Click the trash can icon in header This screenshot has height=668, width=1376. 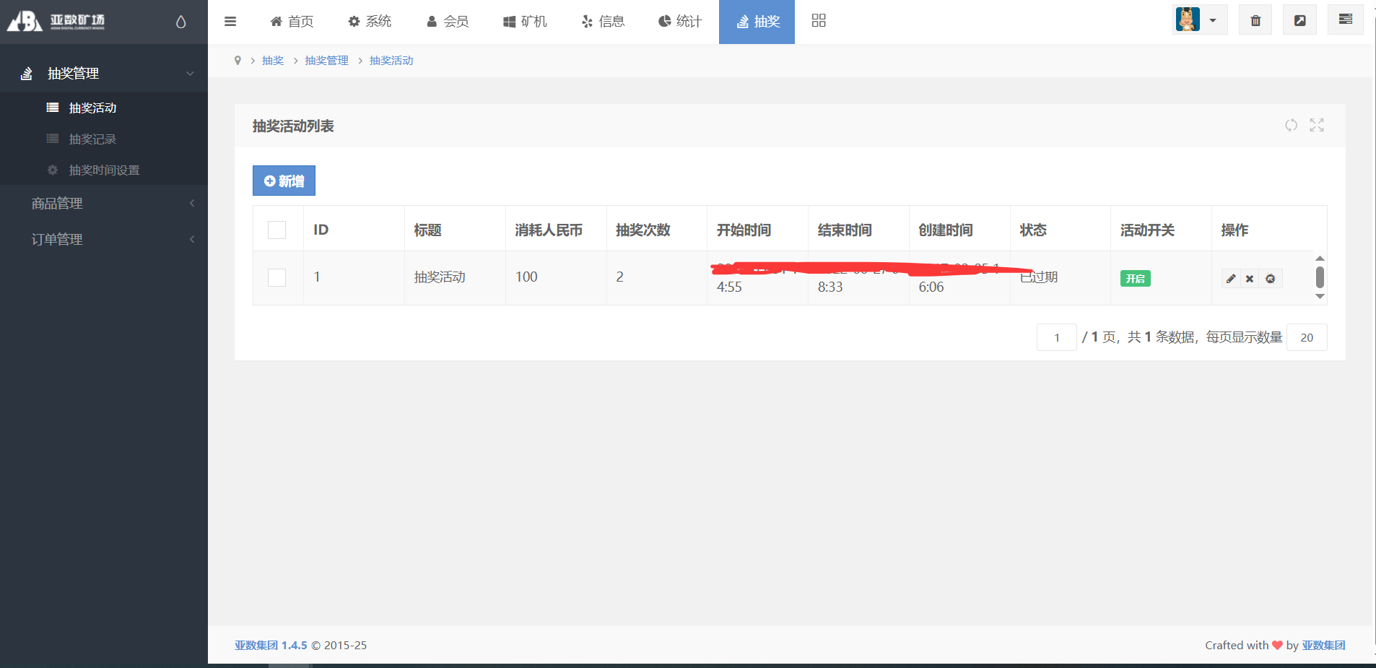pyautogui.click(x=1255, y=20)
